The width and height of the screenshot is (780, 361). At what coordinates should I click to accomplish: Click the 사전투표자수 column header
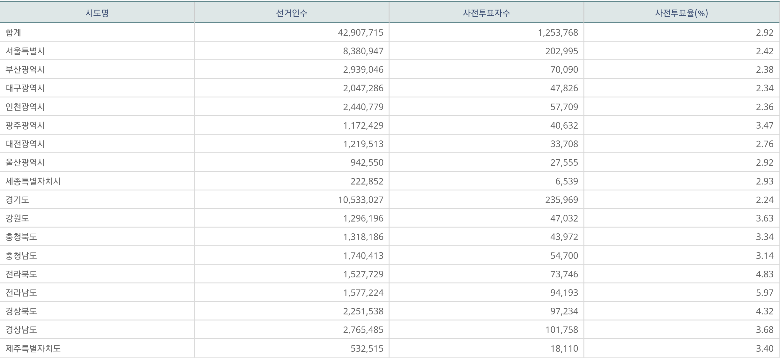(x=486, y=13)
